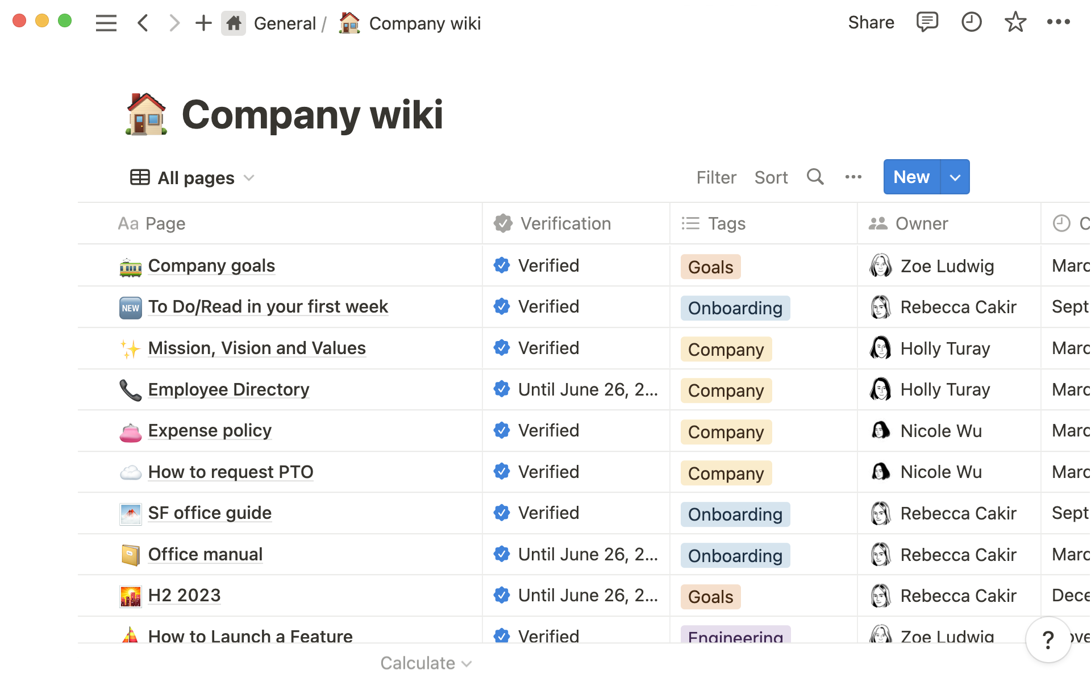Open the Filter menu option
The image size is (1091, 682).
tap(717, 177)
